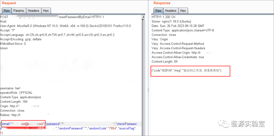
Task: Click the JSON message in the response body
Action: (186, 70)
